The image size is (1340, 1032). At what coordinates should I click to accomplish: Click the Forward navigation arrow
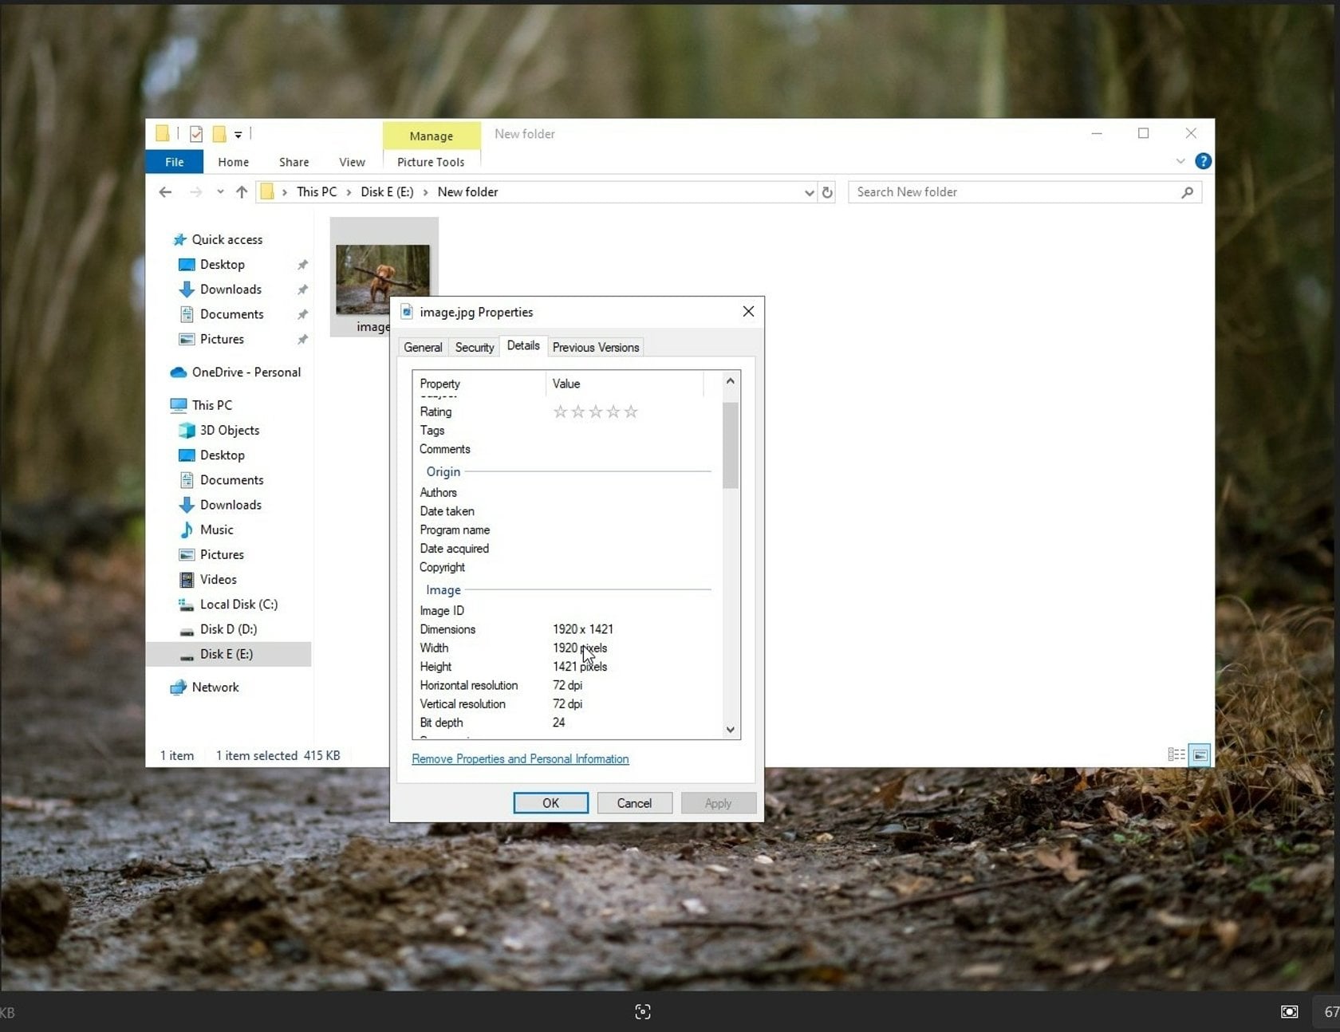(195, 191)
